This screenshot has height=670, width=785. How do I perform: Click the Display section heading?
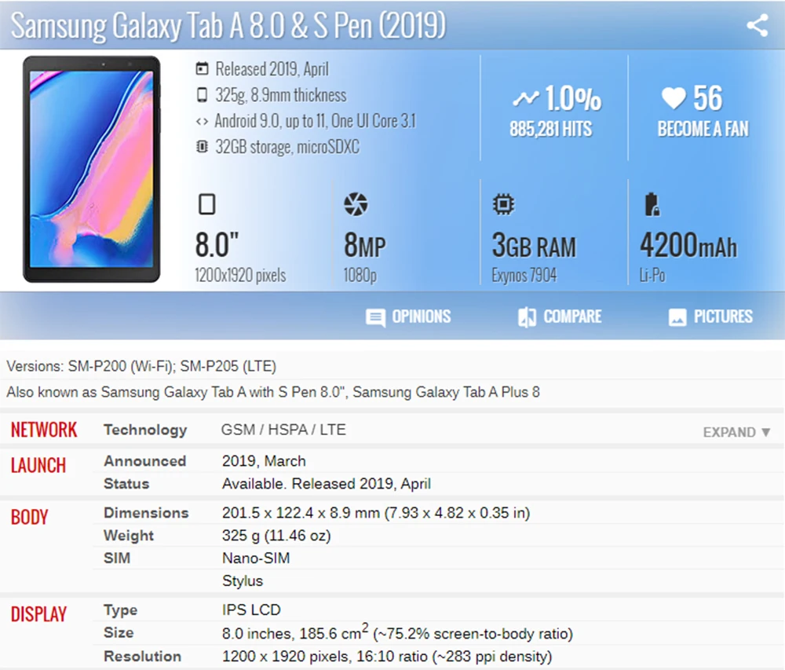click(x=38, y=614)
